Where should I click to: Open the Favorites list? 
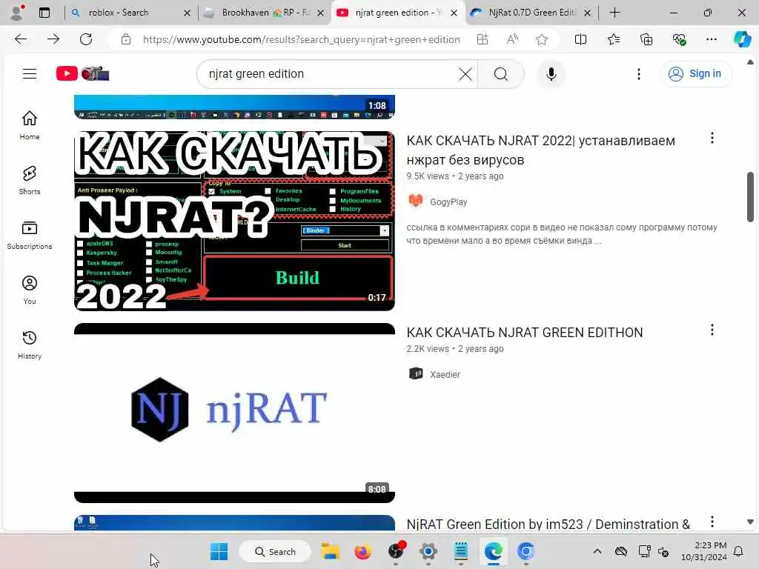pyautogui.click(x=613, y=39)
